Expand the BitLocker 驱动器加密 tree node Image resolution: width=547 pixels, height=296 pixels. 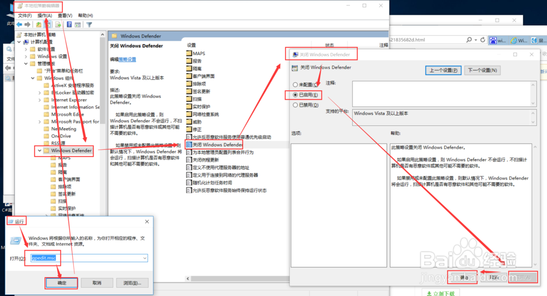point(40,93)
